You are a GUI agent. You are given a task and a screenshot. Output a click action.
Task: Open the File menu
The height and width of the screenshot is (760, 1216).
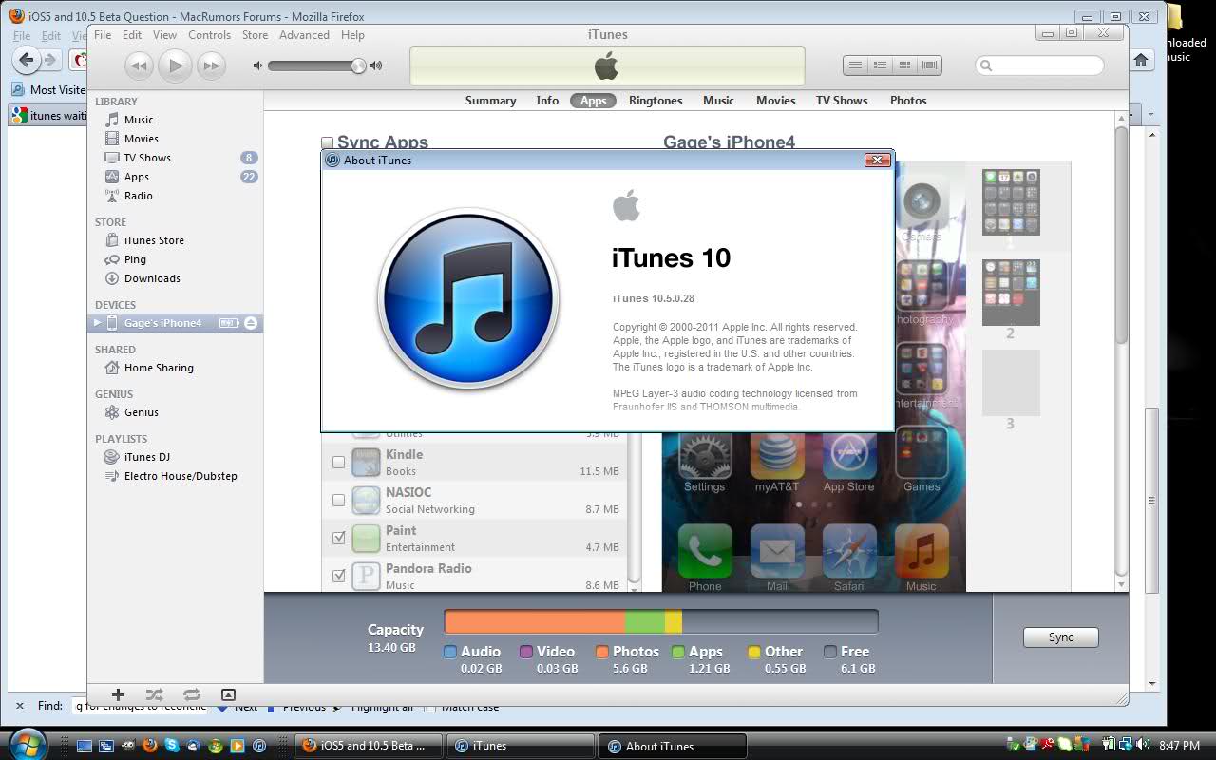pyautogui.click(x=103, y=35)
